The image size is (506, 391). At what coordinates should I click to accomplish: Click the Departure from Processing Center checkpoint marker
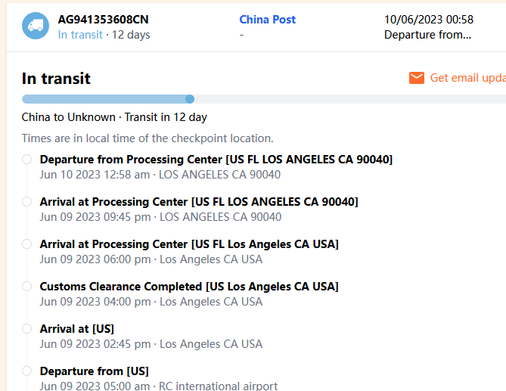[27, 160]
